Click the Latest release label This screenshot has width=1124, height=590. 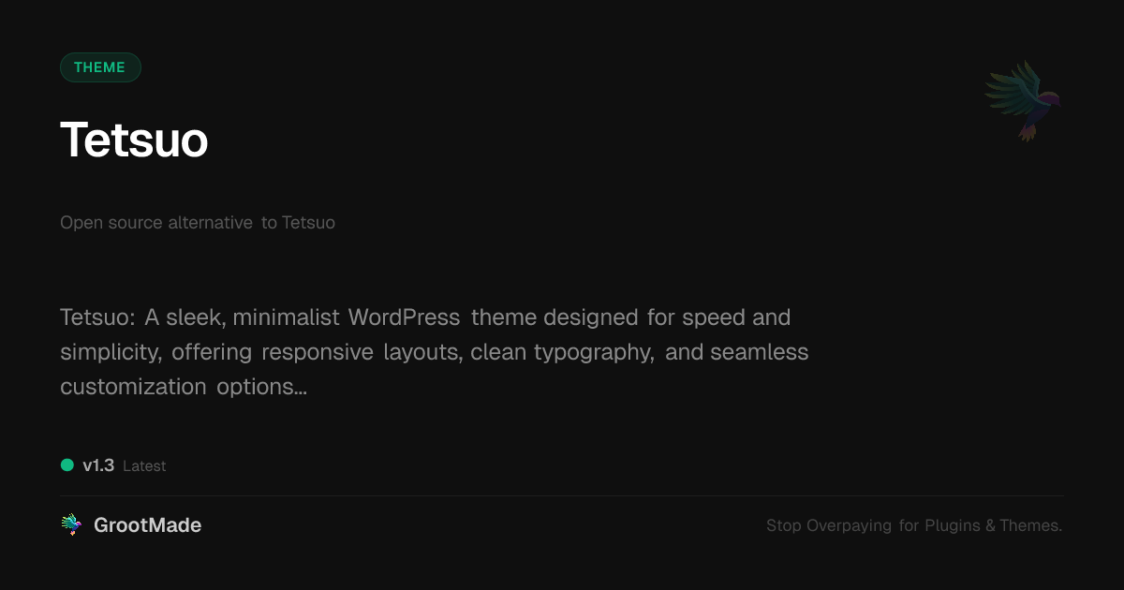coord(144,466)
